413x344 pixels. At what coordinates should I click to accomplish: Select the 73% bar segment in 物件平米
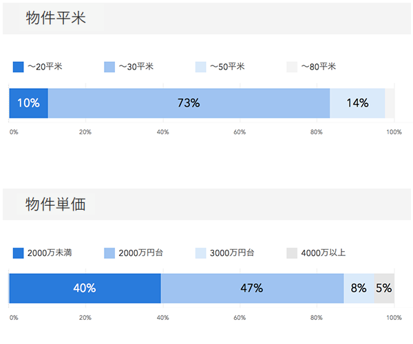click(x=189, y=103)
